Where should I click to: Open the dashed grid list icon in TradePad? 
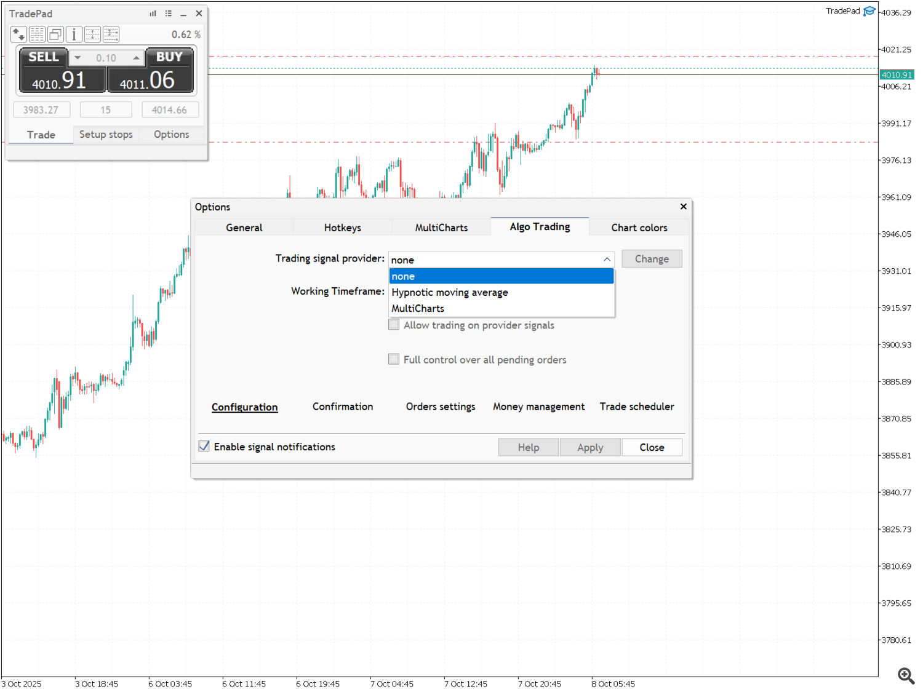click(x=37, y=34)
